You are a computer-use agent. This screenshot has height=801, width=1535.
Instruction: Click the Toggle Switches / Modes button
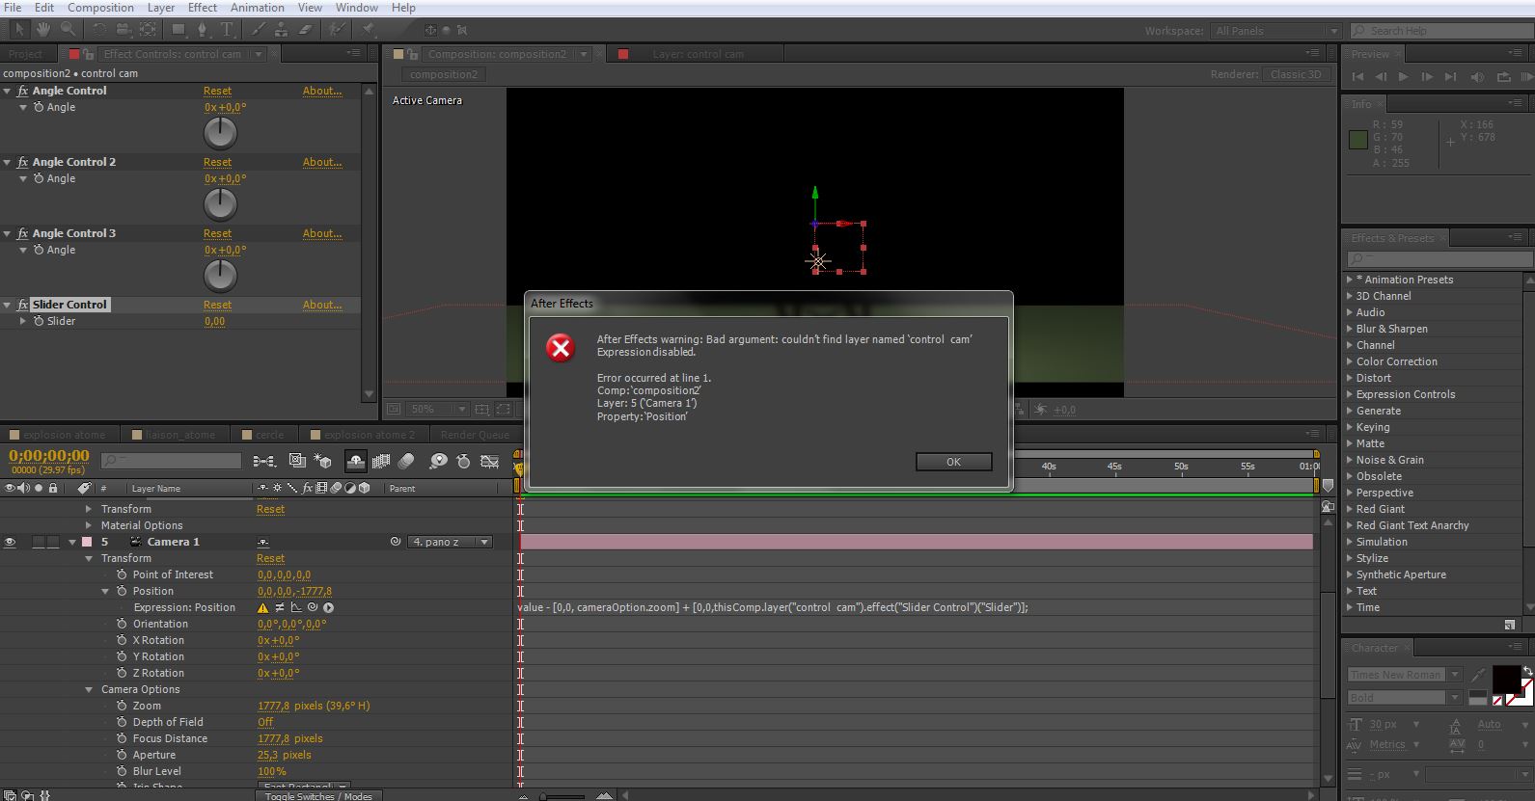coord(318,795)
